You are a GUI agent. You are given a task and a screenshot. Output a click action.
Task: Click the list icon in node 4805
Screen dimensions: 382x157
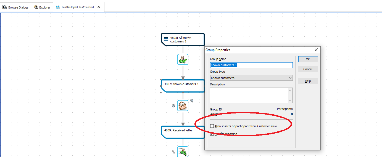(x=166, y=39)
